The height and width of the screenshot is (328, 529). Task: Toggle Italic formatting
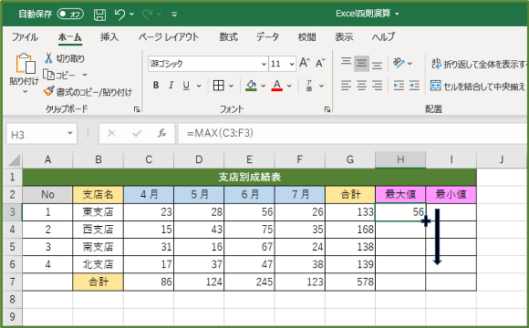(171, 86)
